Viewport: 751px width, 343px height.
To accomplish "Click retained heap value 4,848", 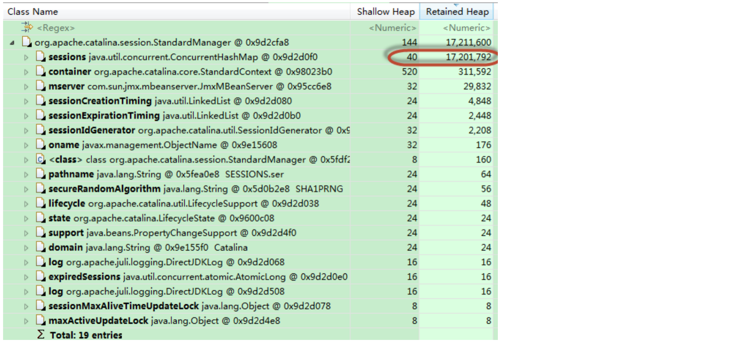I will point(479,101).
